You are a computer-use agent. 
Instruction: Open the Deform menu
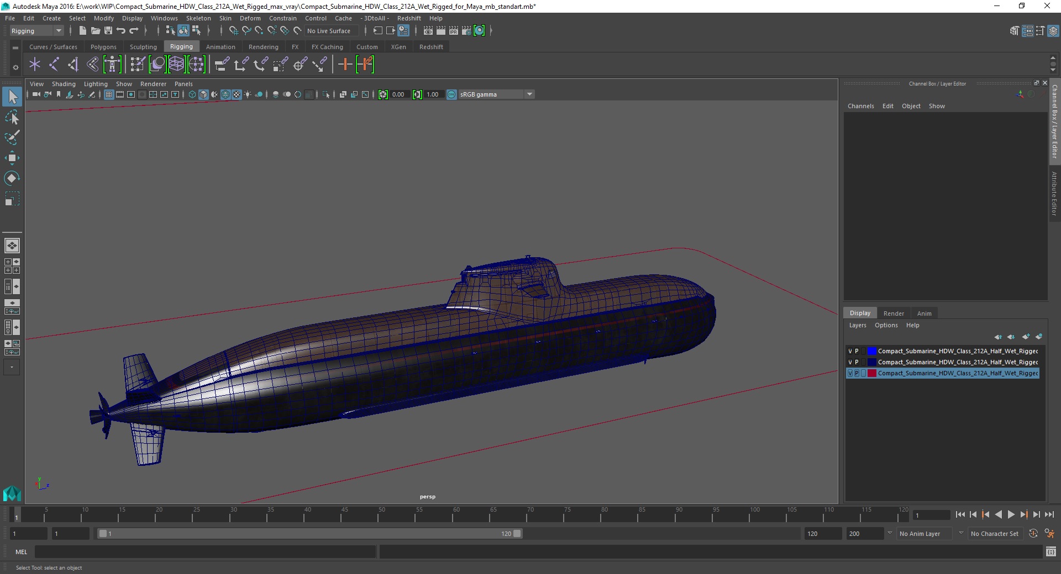point(250,18)
